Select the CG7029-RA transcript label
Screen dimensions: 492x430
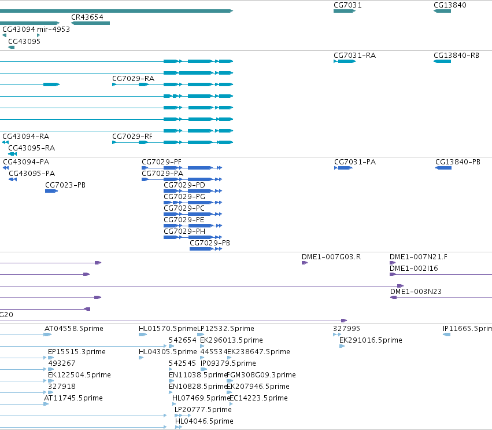(x=133, y=79)
